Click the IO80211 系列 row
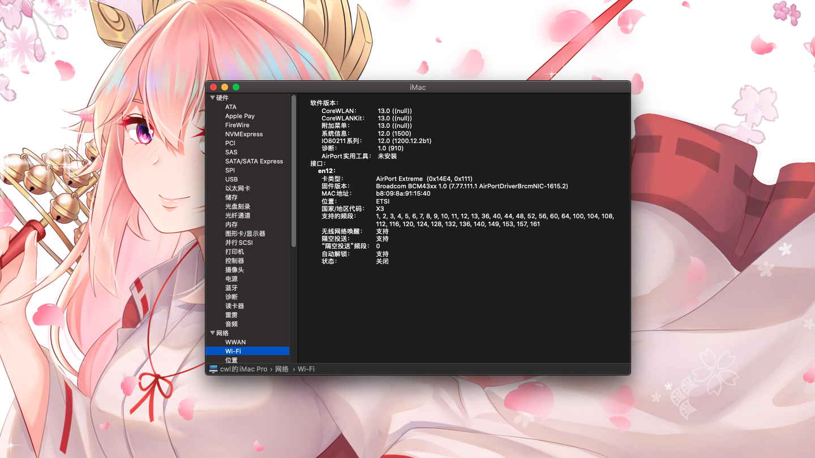 click(x=376, y=141)
